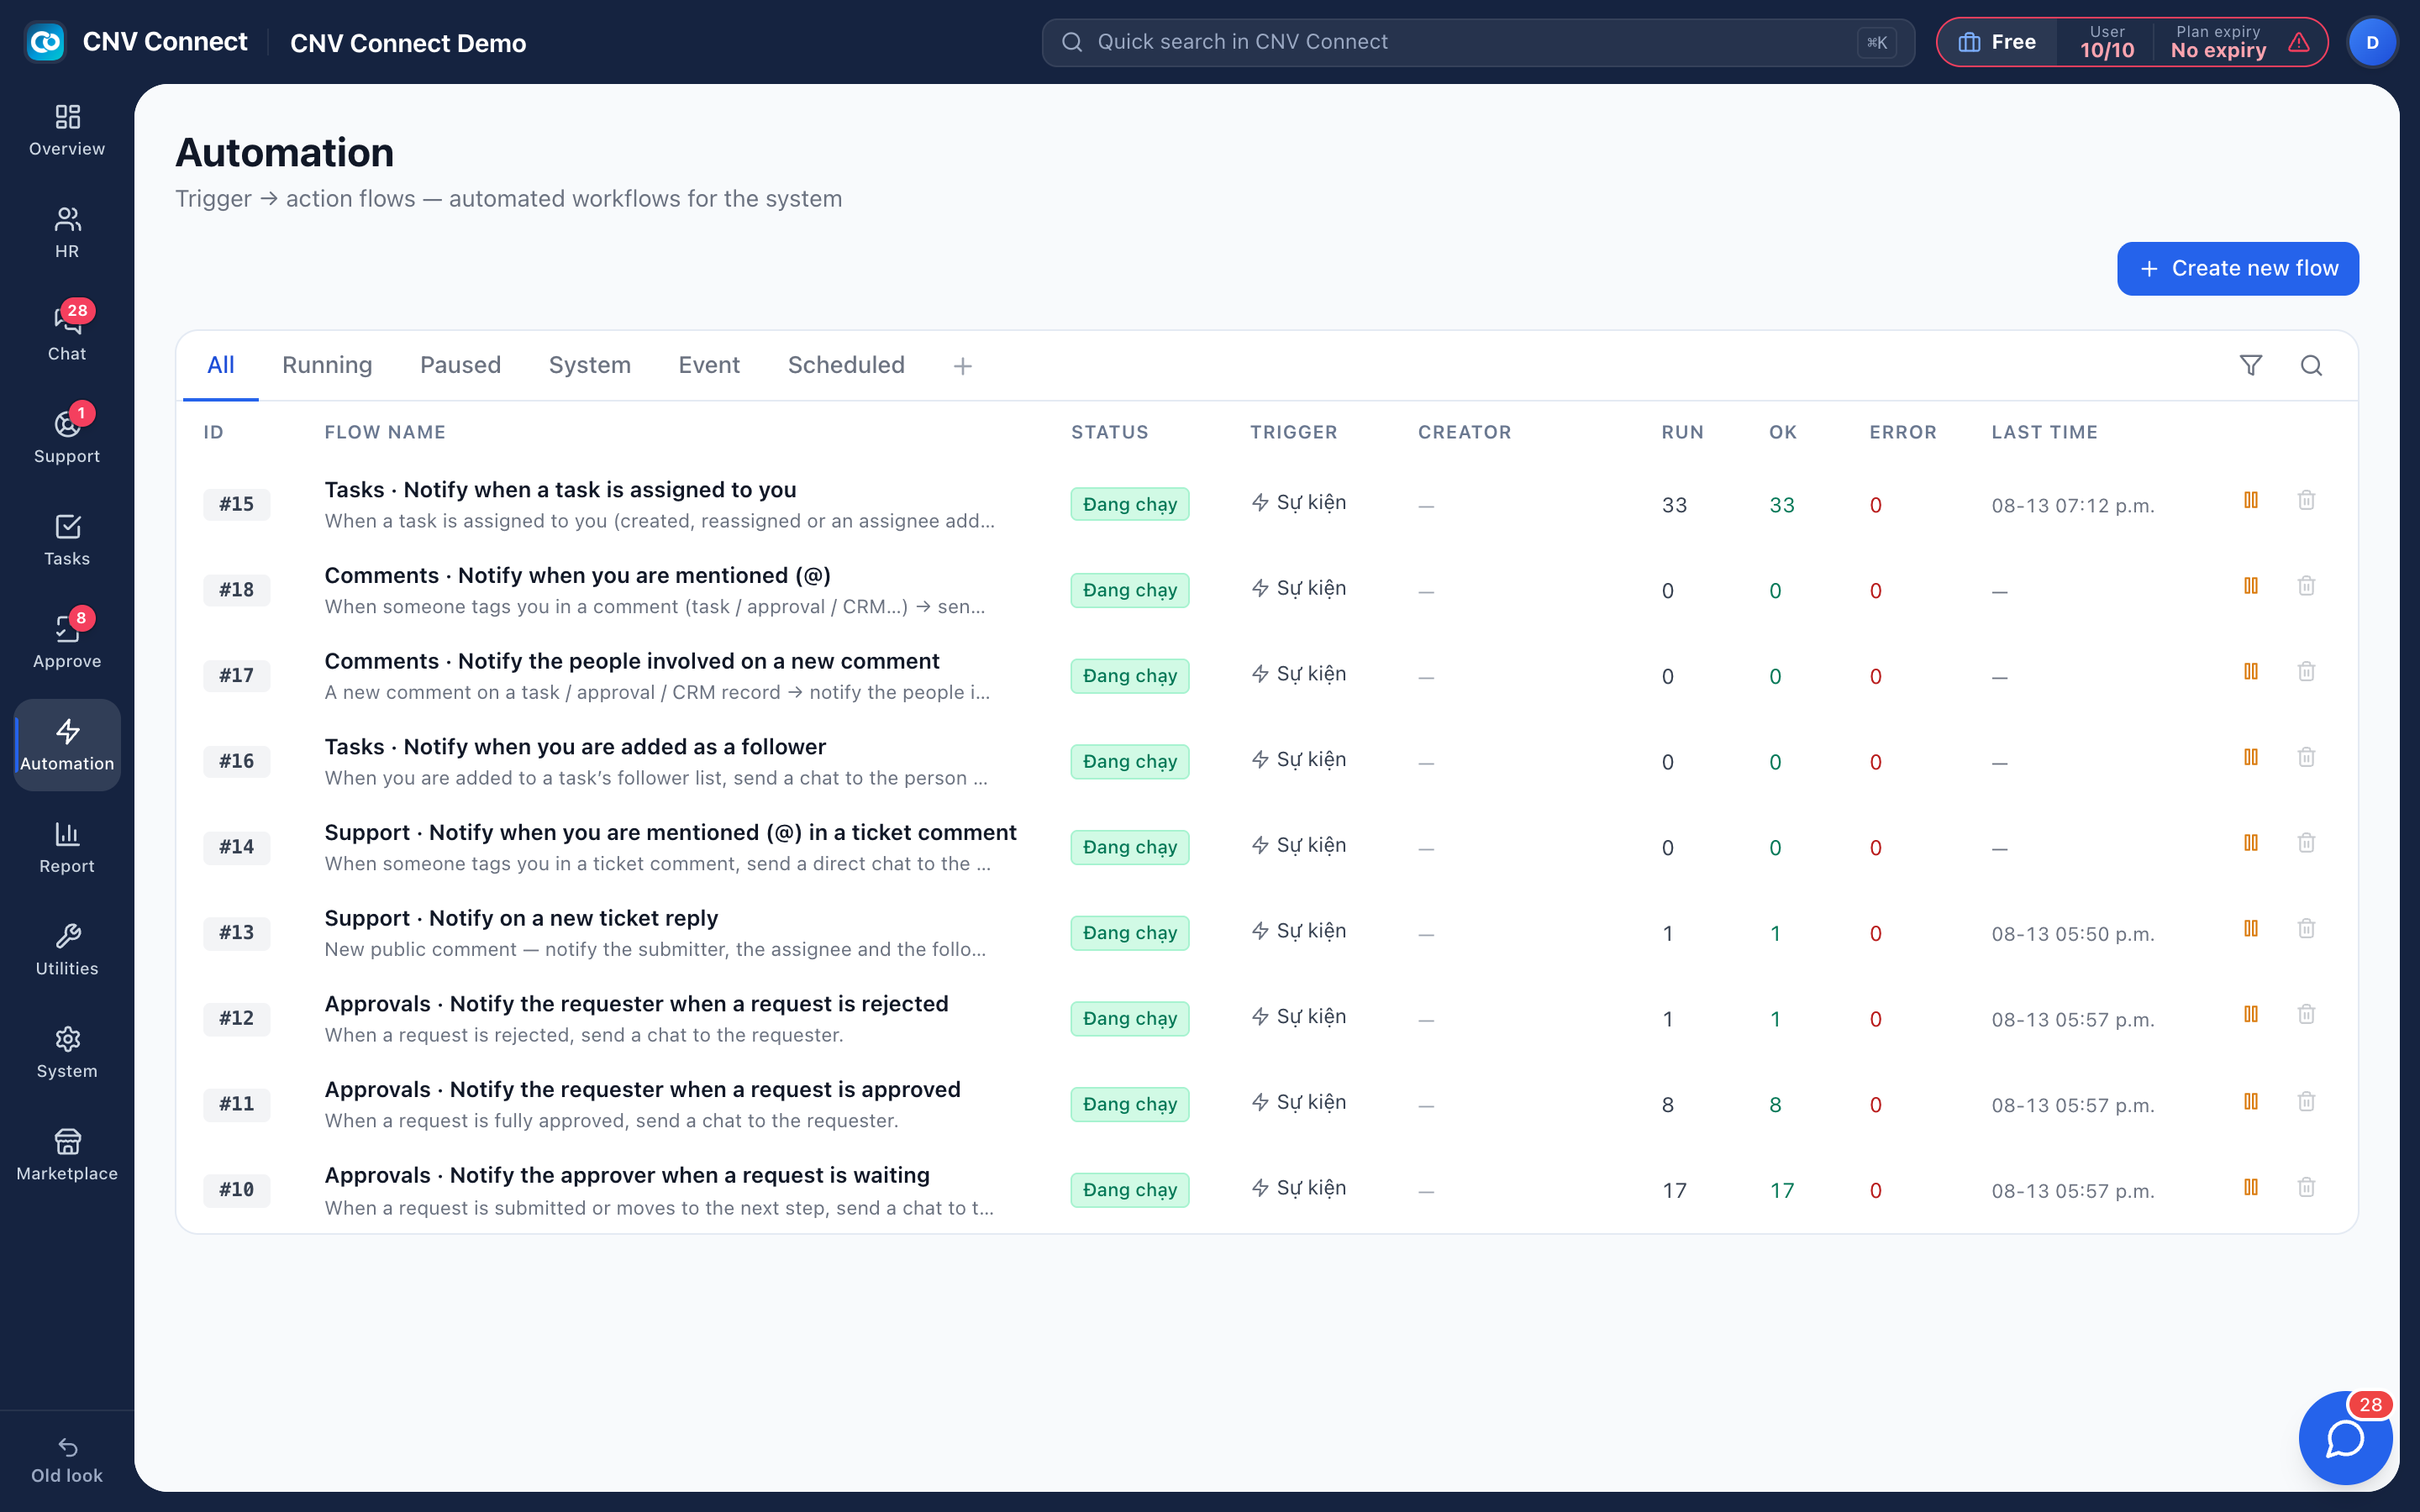Select the All tab

221,365
